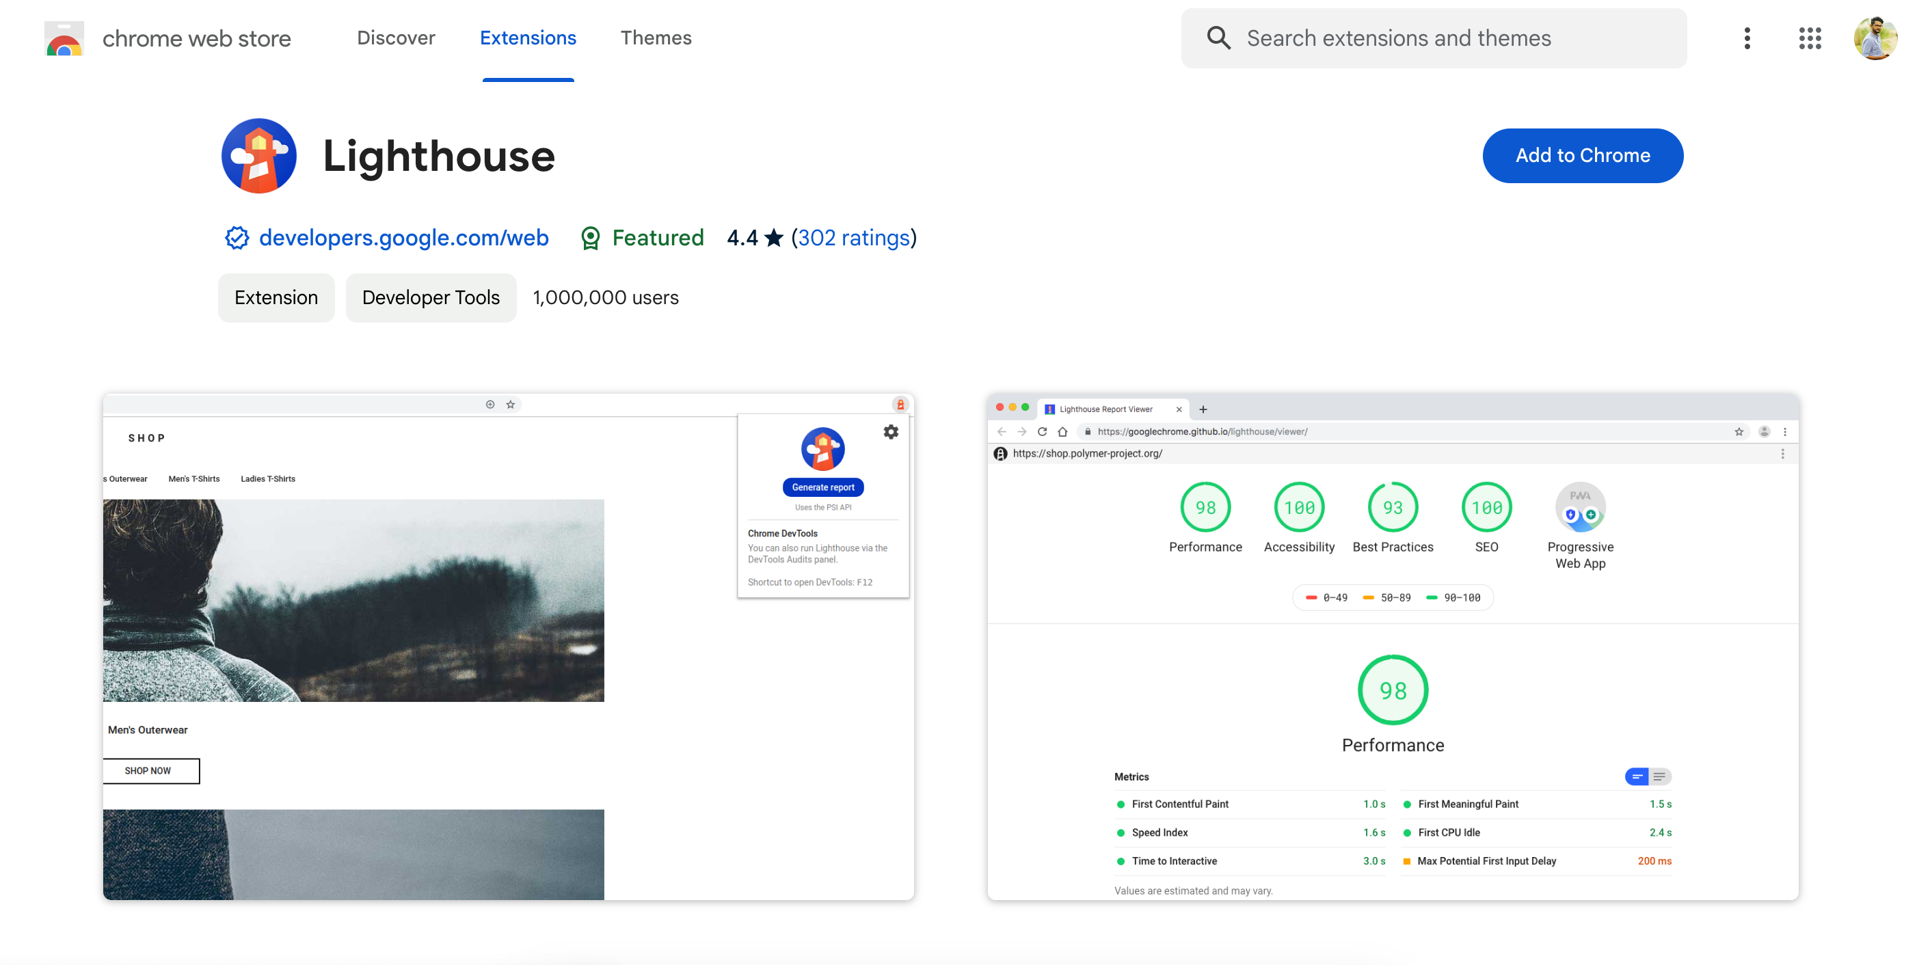Viewport: 1917px width, 965px height.
Task: Toggle the metrics view switch
Action: point(1648,777)
